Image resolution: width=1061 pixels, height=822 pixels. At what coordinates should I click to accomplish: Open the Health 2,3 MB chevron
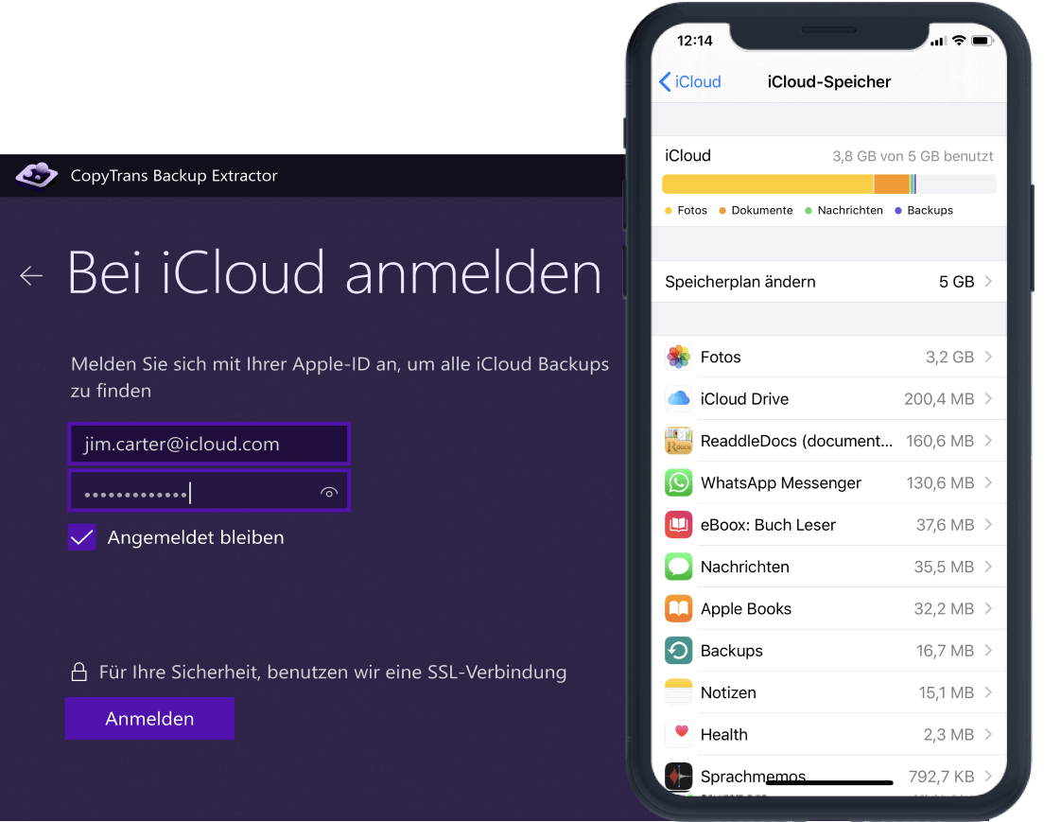tap(988, 735)
